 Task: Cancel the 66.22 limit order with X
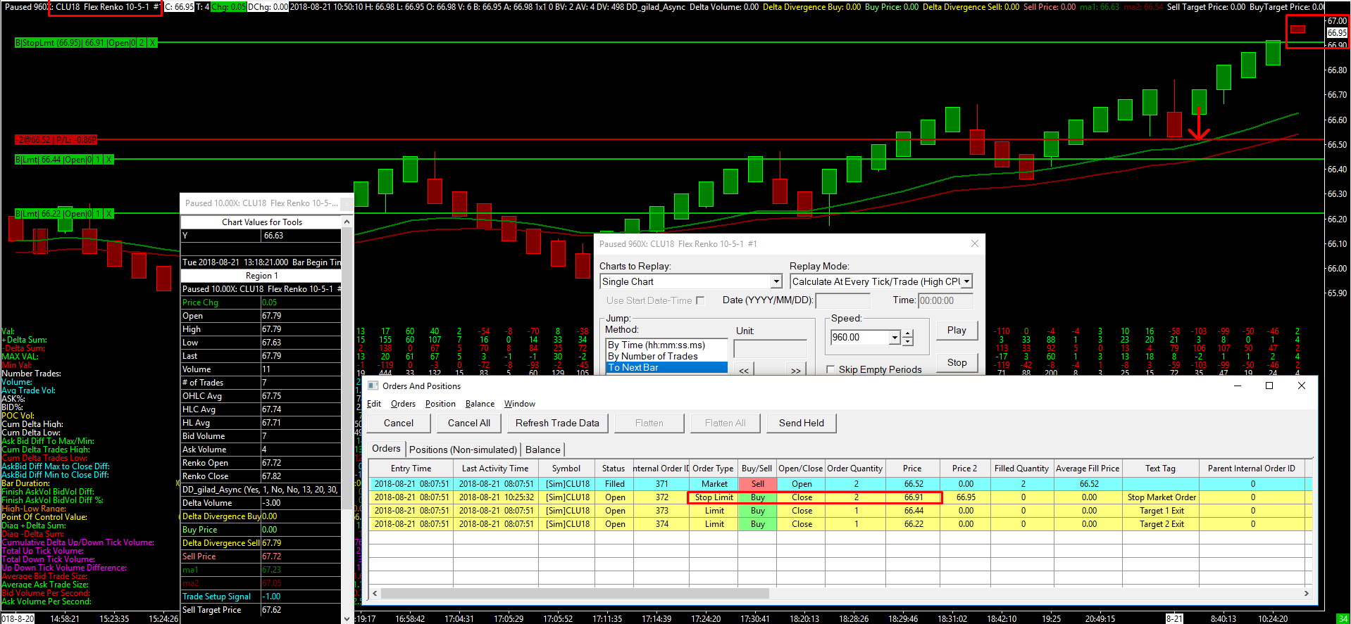coord(108,214)
